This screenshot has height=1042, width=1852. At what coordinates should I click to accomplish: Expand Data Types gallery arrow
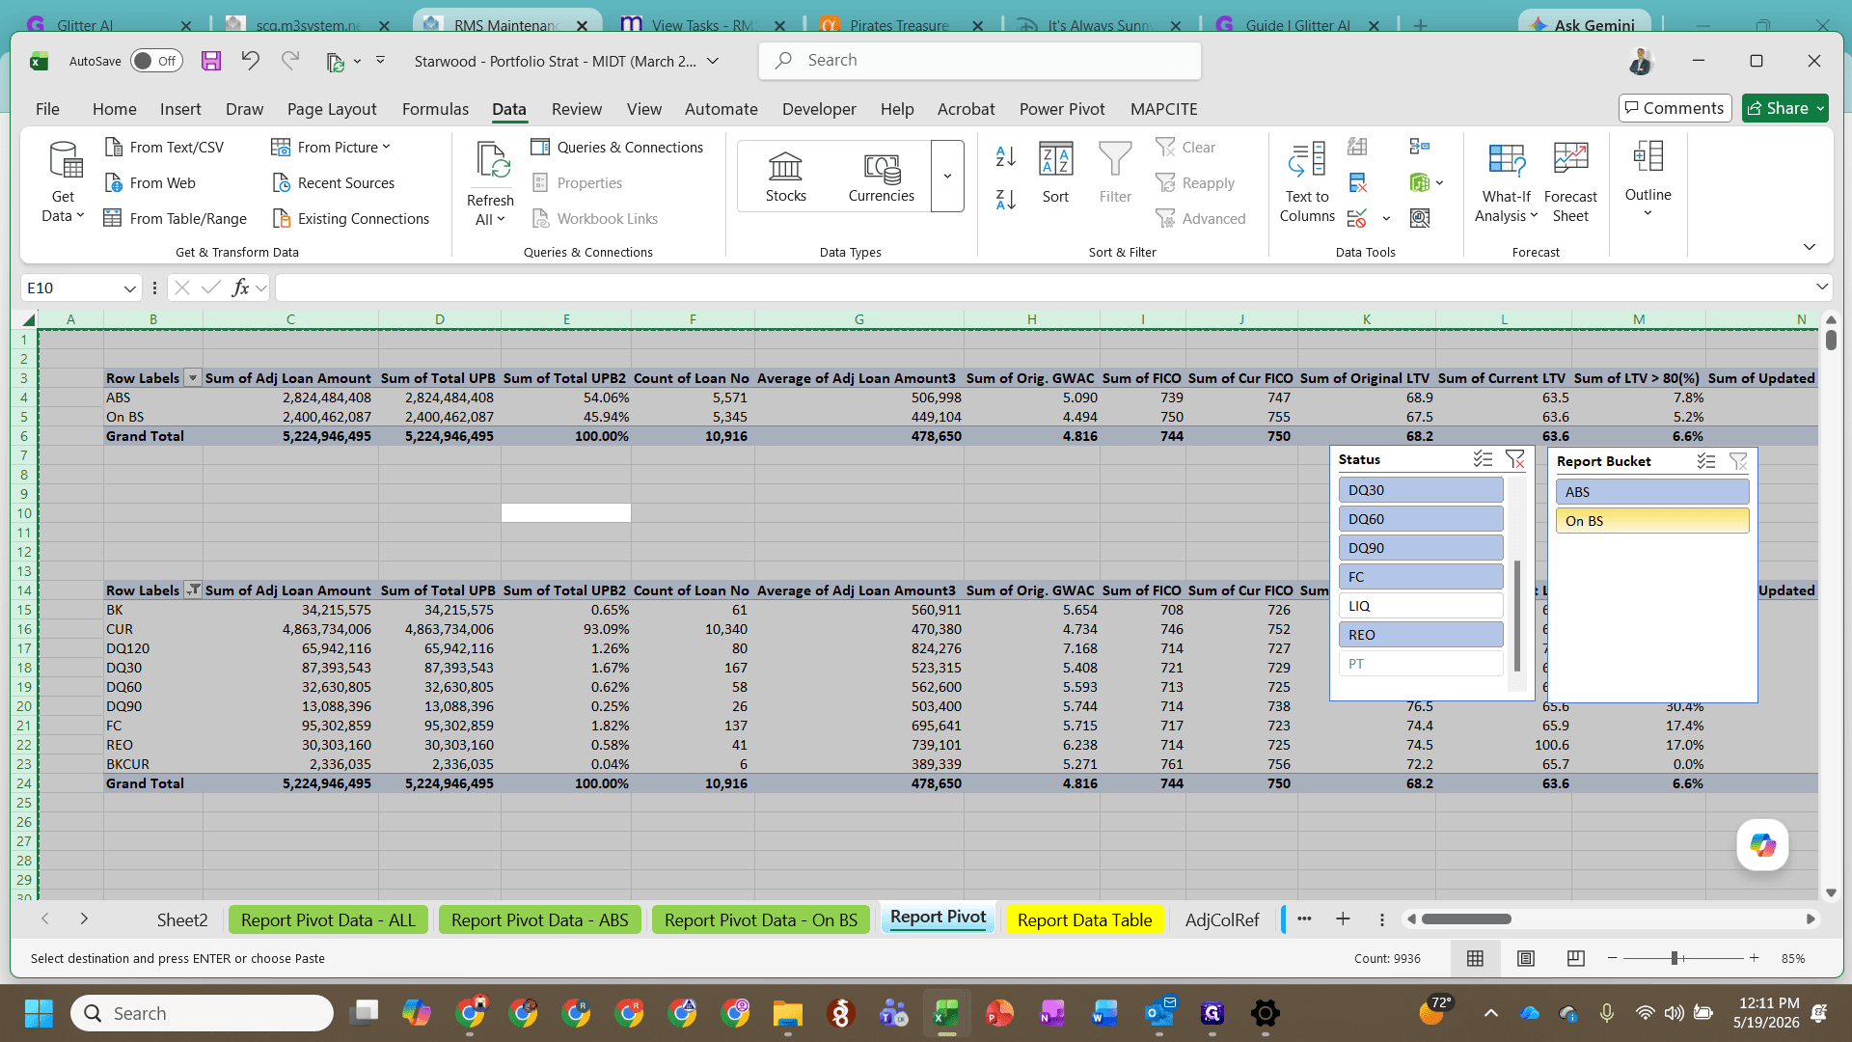[947, 177]
